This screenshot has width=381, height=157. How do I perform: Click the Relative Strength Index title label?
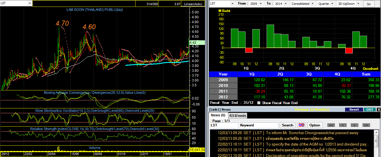coord(95,129)
